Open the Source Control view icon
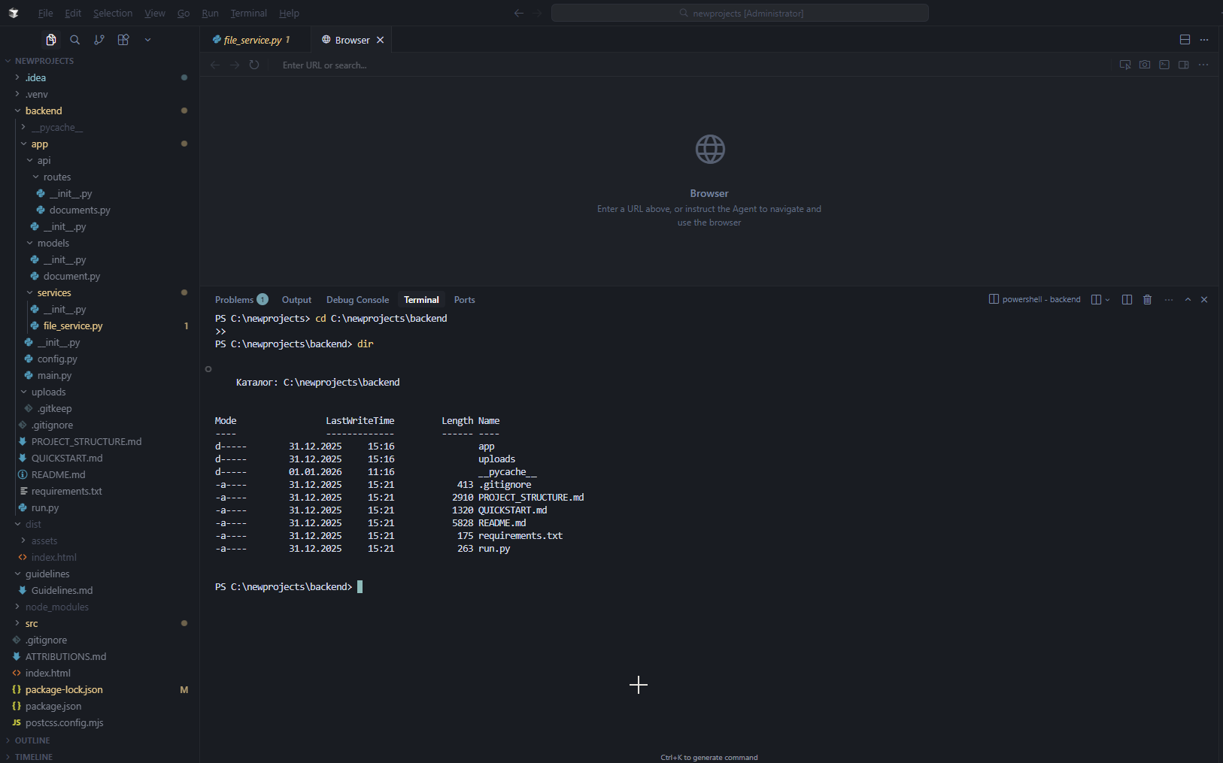Image resolution: width=1223 pixels, height=763 pixels. click(99, 40)
